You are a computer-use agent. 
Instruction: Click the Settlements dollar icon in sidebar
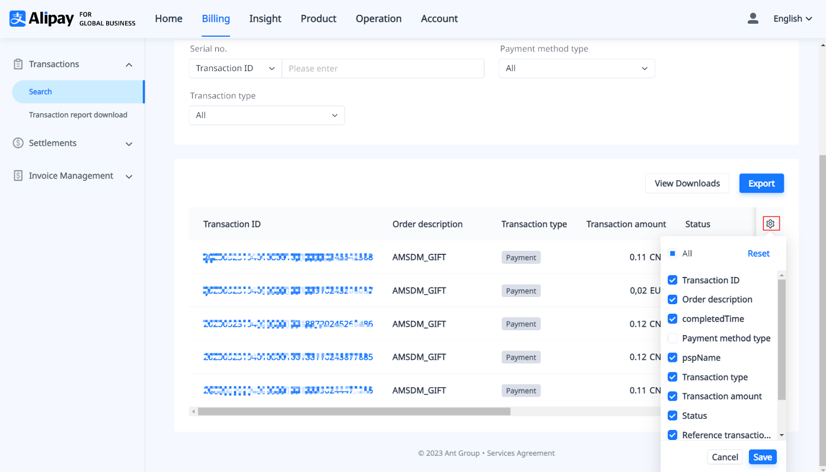[17, 143]
